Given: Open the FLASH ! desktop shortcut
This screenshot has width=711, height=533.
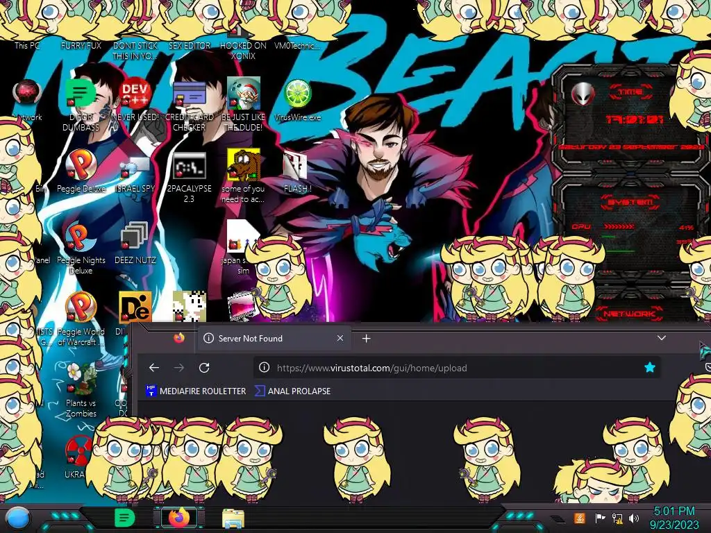Looking at the screenshot, I should [296, 165].
